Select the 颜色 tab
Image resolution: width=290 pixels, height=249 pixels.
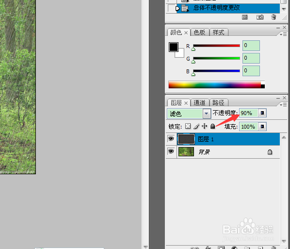coord(176,33)
